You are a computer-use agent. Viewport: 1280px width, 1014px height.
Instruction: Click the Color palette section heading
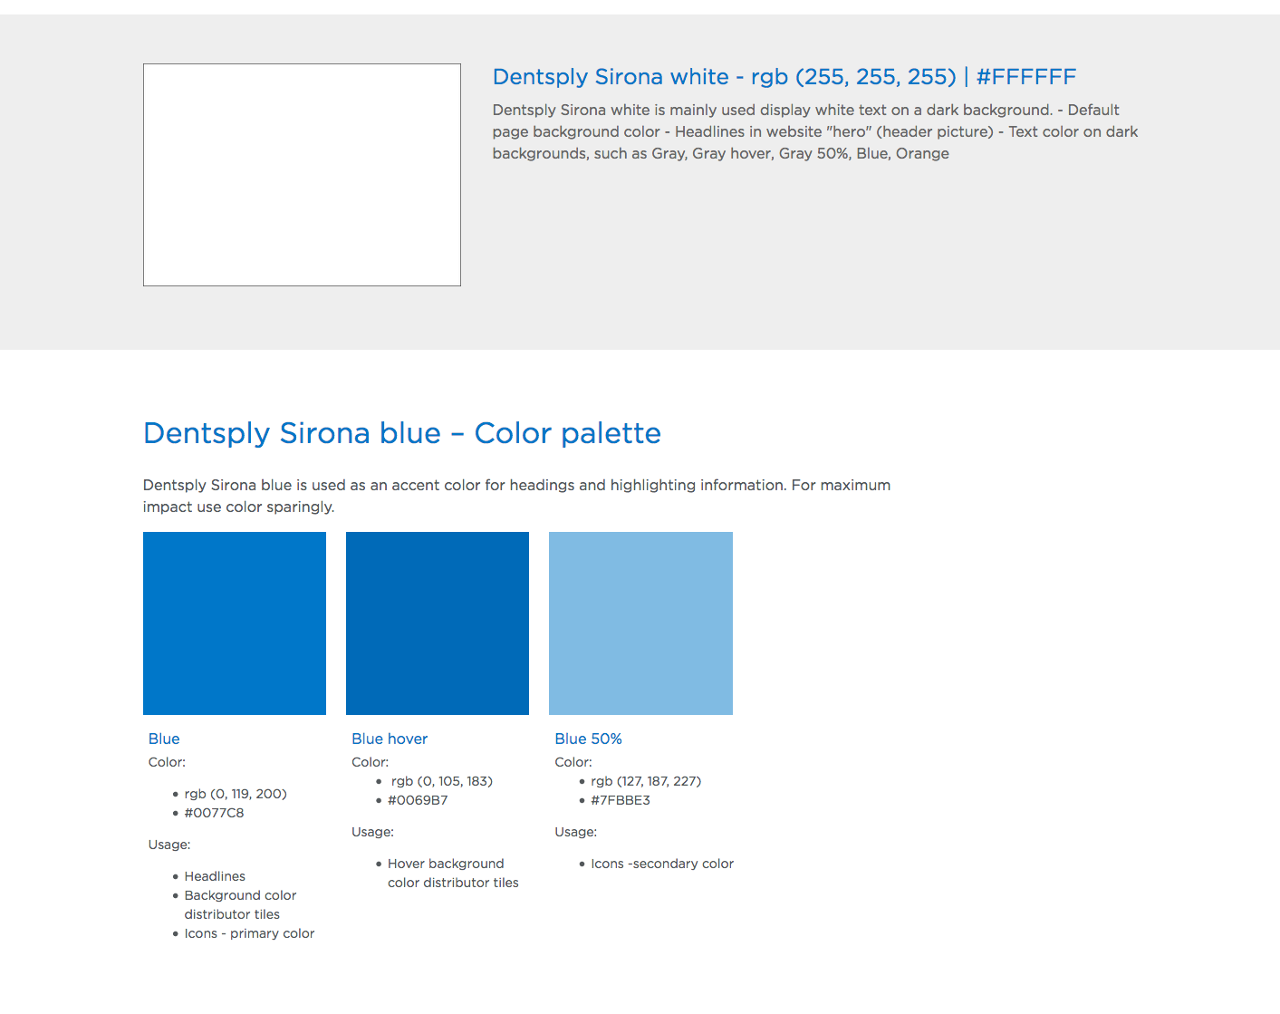point(402,433)
